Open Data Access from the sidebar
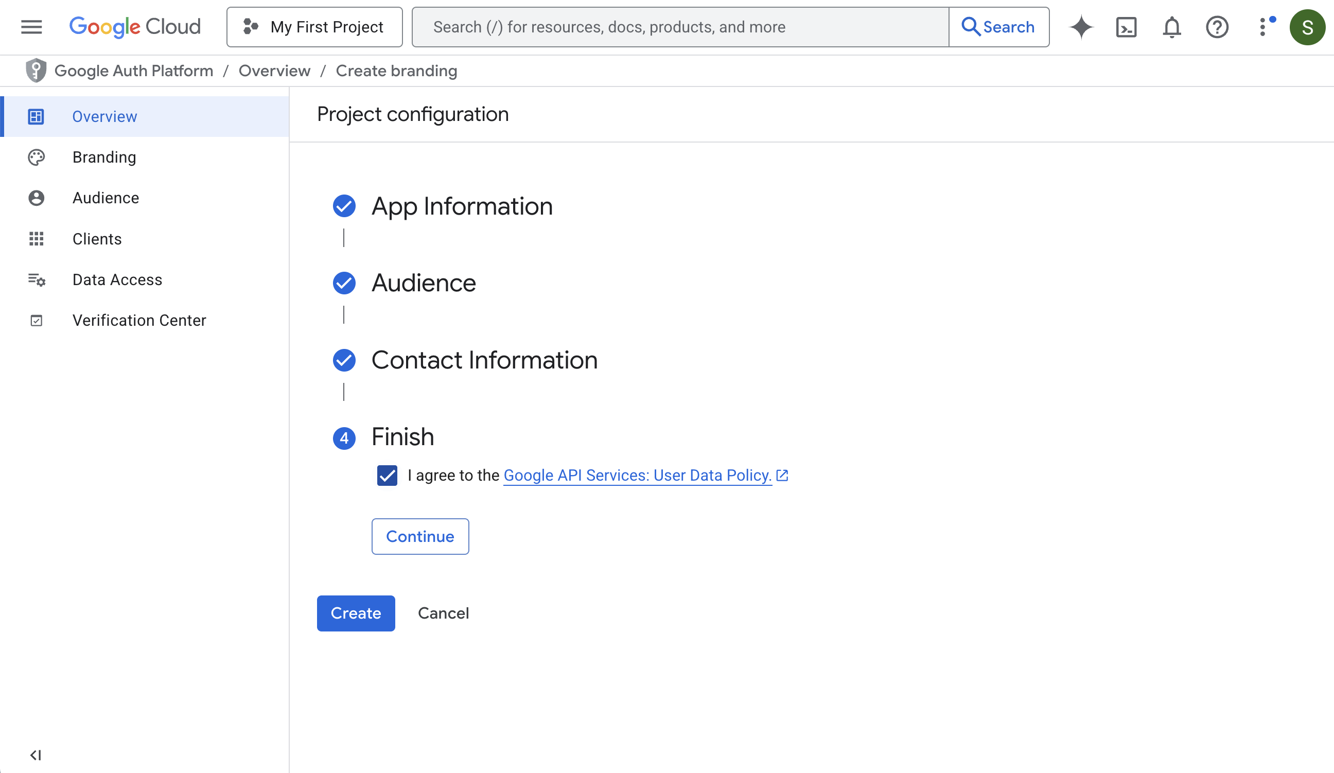The image size is (1334, 773). [x=117, y=279]
